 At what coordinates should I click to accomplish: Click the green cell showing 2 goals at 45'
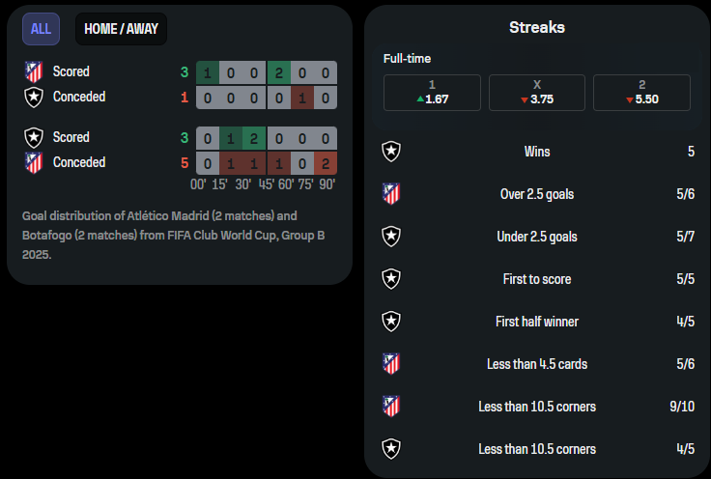279,72
